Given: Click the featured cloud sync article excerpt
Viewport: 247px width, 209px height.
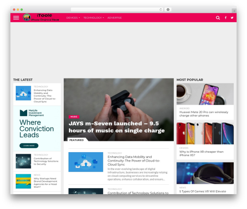Looking at the screenshot, I should (137, 174).
